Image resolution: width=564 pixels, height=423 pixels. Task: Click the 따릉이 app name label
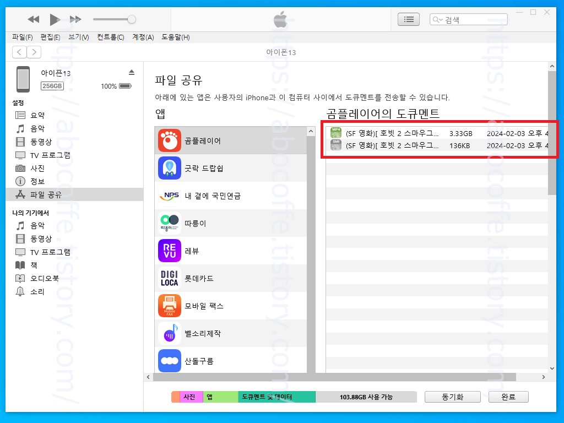[196, 224]
